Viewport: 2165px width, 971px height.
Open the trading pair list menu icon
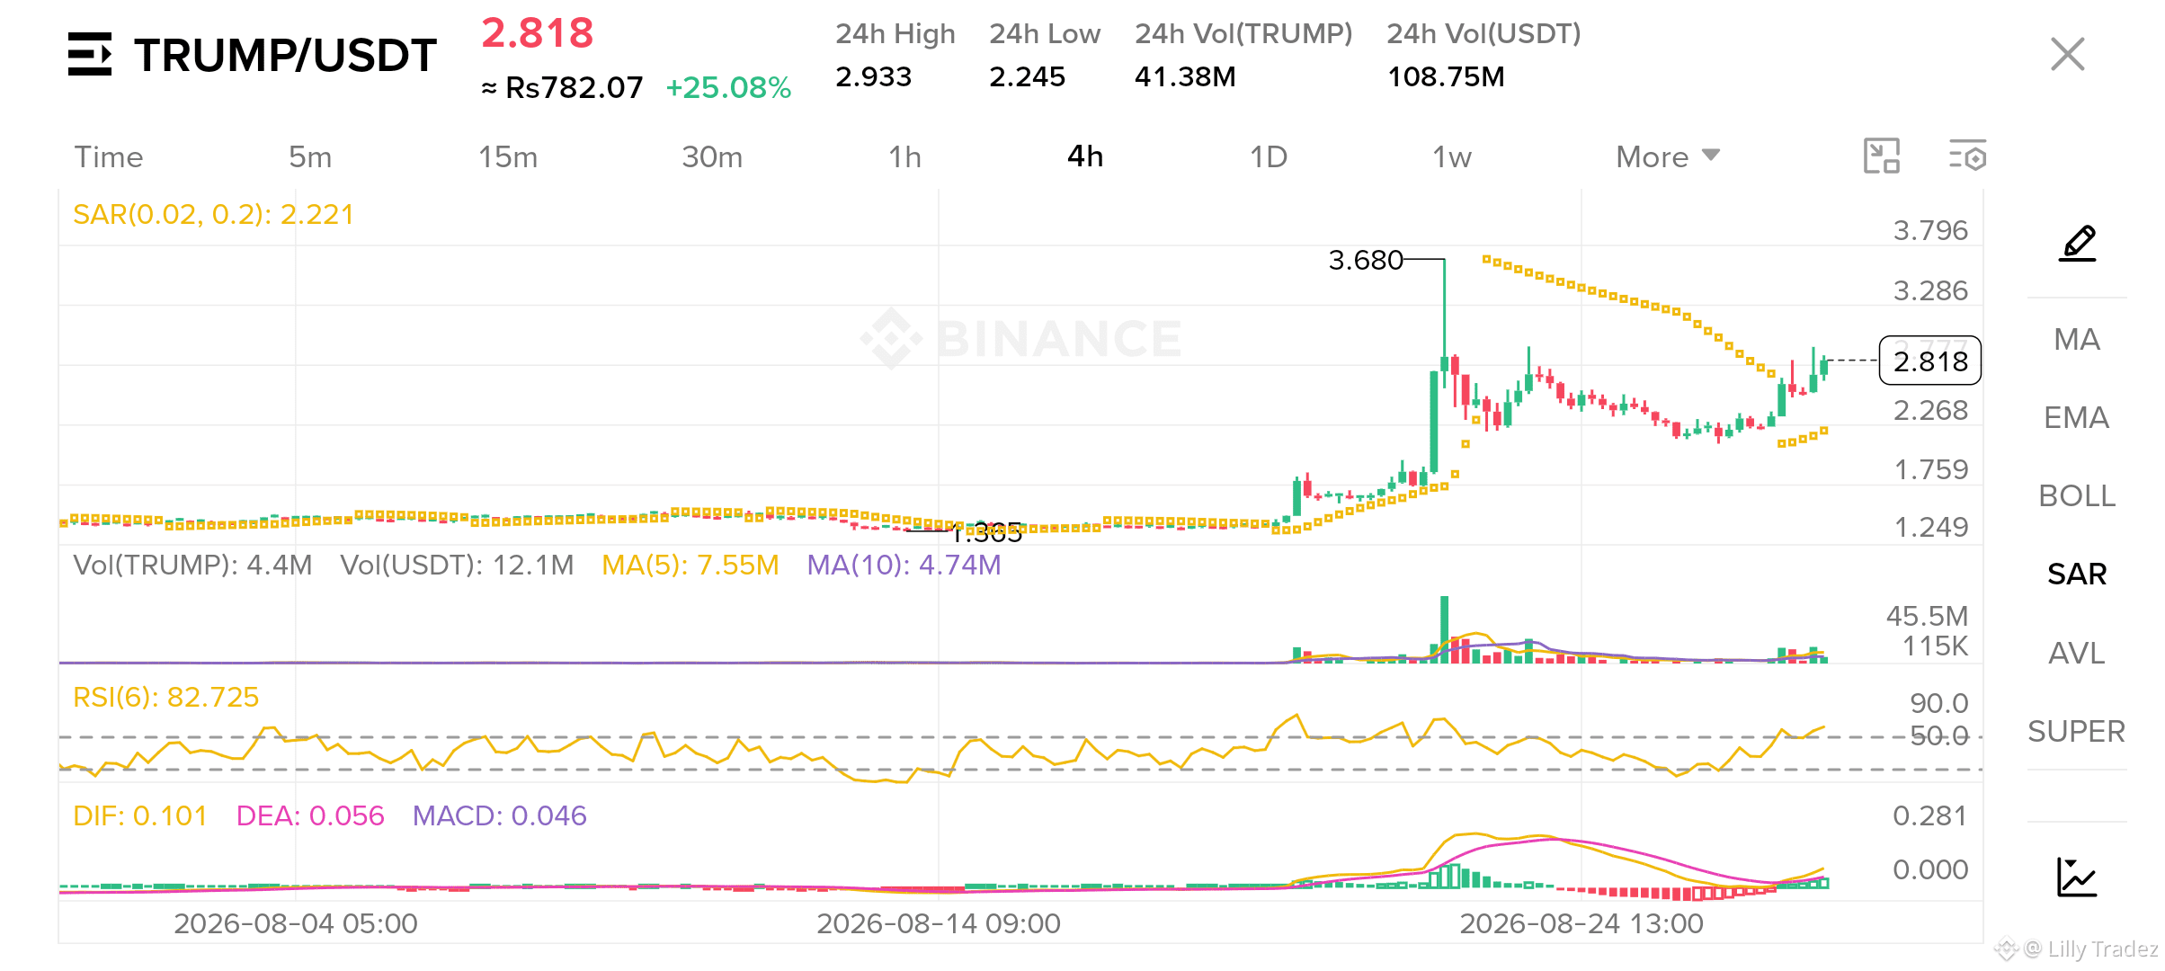(90, 54)
